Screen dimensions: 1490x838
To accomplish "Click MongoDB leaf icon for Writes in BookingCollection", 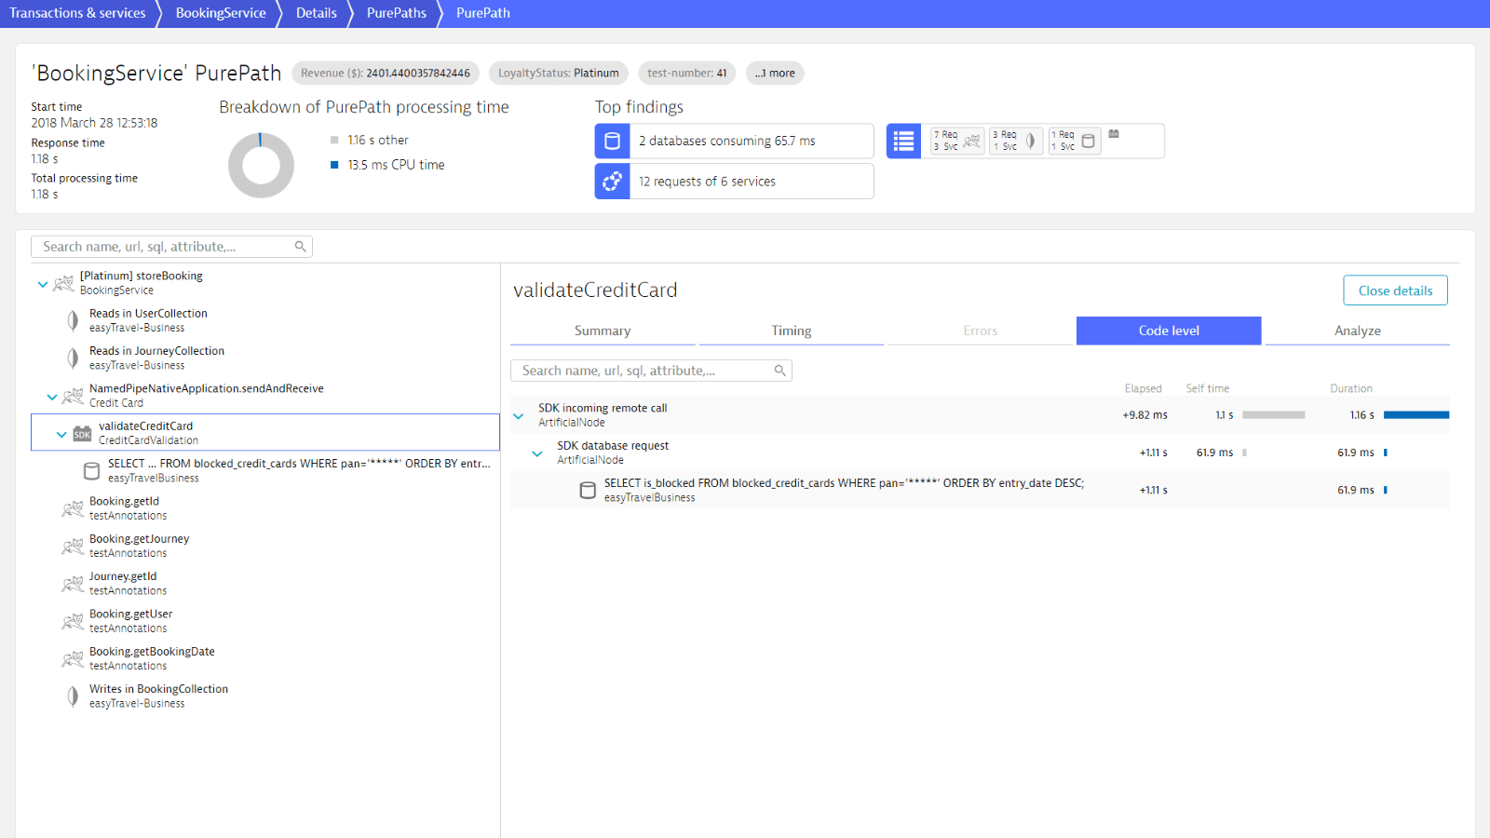I will [73, 696].
